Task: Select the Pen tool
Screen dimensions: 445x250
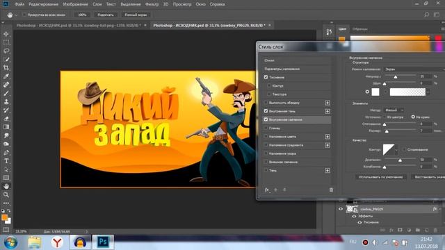Action: (x=6, y=153)
